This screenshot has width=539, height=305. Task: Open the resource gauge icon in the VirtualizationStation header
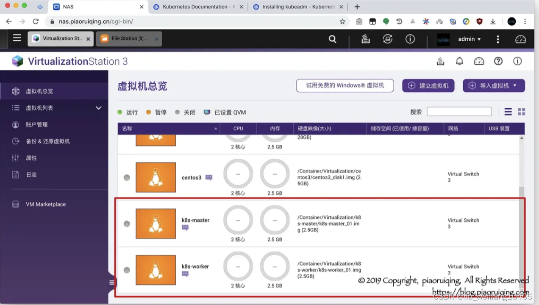point(479,61)
